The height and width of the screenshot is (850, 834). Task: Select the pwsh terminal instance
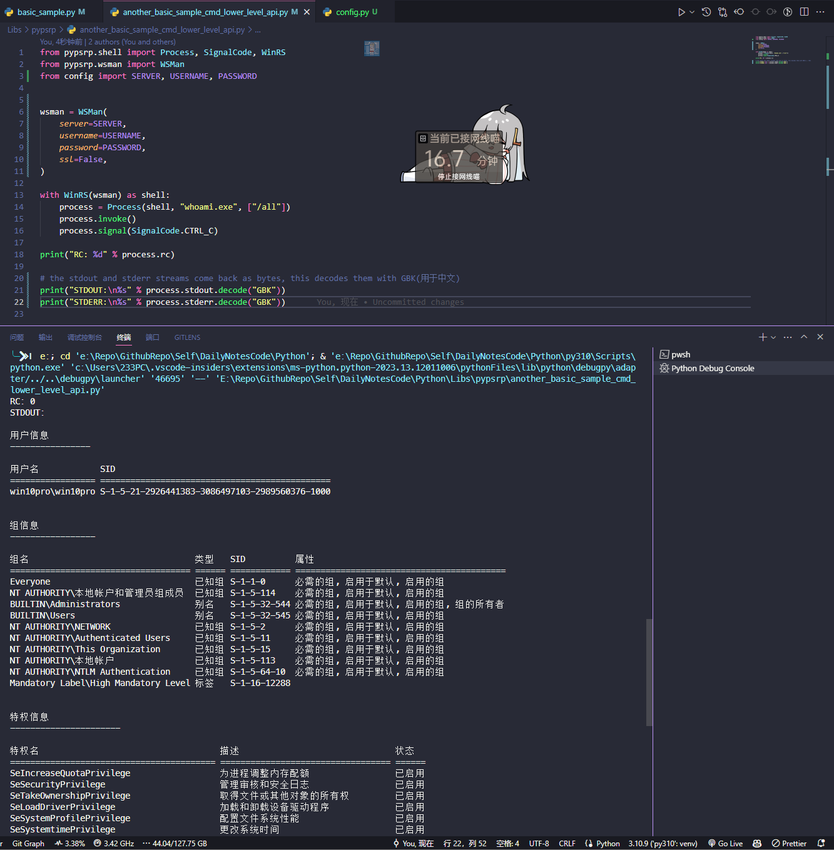743,354
